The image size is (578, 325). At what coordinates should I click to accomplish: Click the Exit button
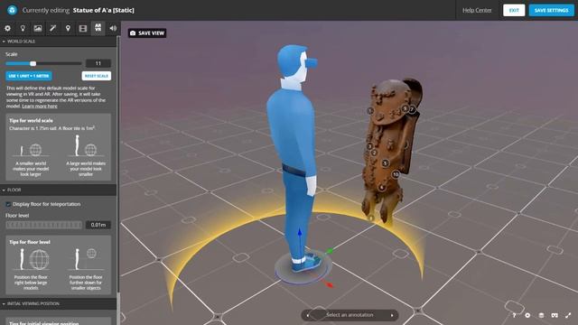(x=514, y=10)
